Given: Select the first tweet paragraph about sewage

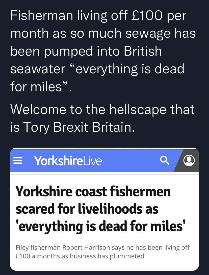Looking at the screenshot, I should pyautogui.click(x=103, y=51).
